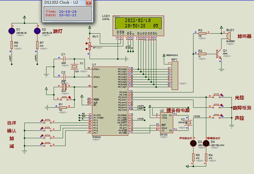Select resistor R1 (10k)

point(63,107)
